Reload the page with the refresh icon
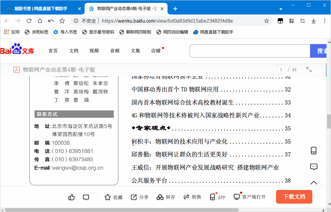Viewport: 331px width, 212px height. [x=29, y=21]
